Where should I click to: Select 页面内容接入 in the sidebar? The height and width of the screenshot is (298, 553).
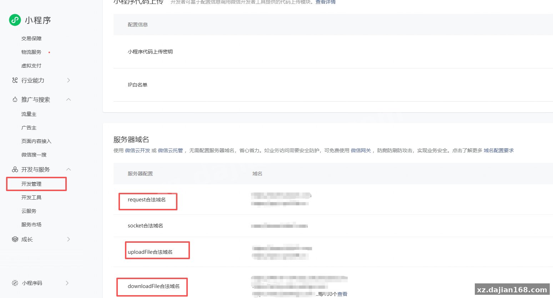point(36,141)
